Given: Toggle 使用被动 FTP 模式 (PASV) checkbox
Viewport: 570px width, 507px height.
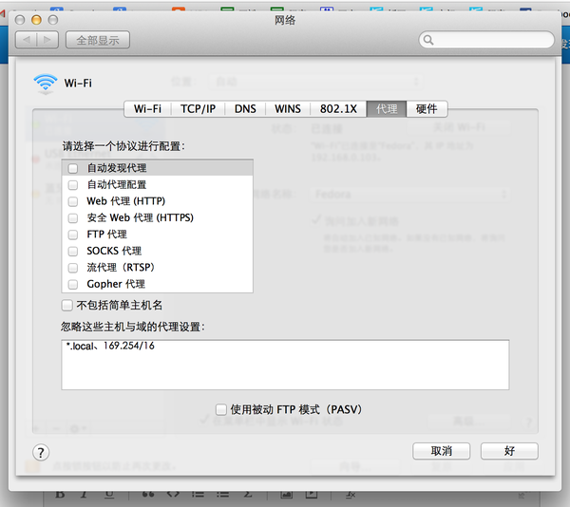Looking at the screenshot, I should coord(221,409).
